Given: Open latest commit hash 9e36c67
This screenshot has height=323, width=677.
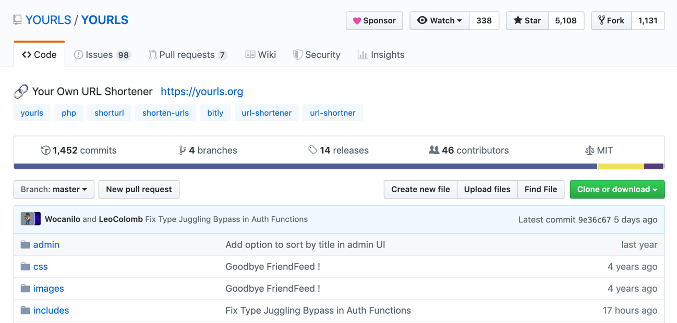Looking at the screenshot, I should 595,220.
